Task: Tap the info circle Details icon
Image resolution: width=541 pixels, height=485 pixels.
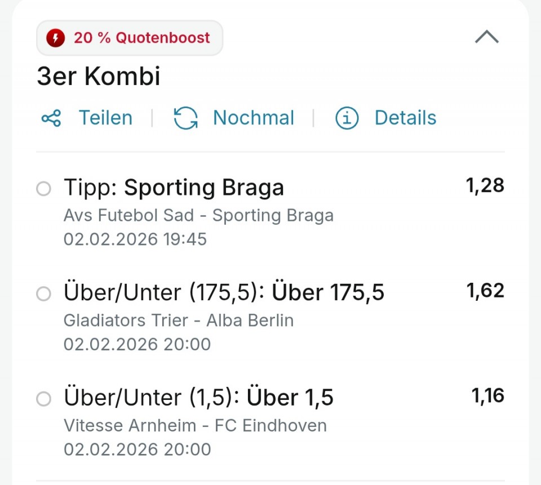Action: pyautogui.click(x=347, y=118)
